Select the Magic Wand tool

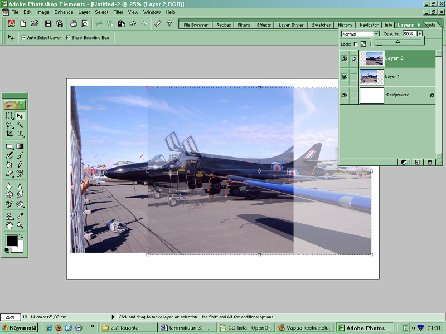pyautogui.click(x=20, y=125)
